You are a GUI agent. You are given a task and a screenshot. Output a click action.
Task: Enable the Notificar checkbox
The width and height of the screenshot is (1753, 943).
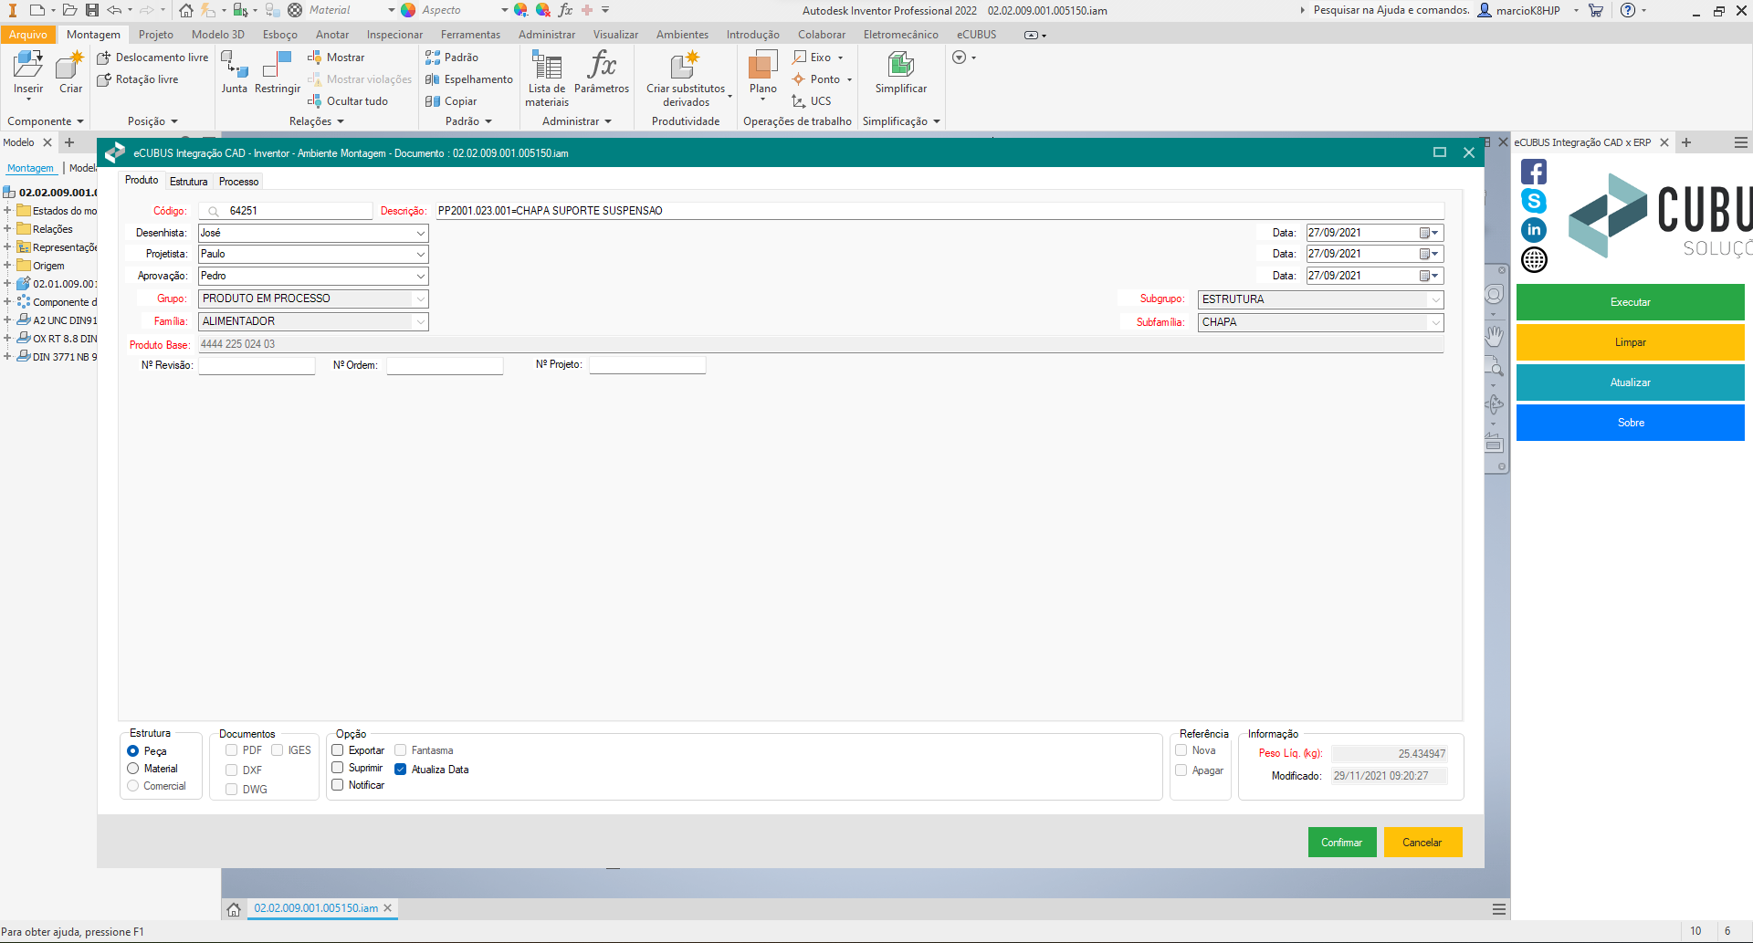[x=338, y=785]
